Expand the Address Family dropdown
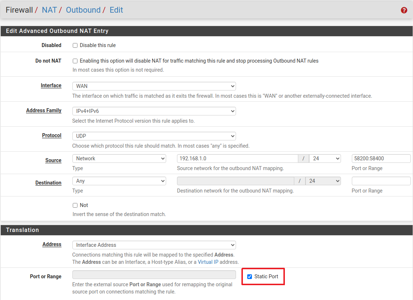The width and height of the screenshot is (413, 300). pos(154,111)
